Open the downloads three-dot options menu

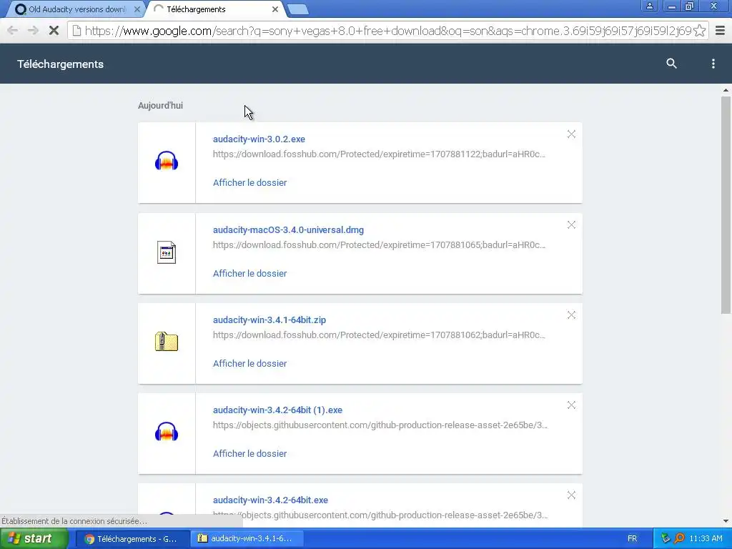click(713, 64)
